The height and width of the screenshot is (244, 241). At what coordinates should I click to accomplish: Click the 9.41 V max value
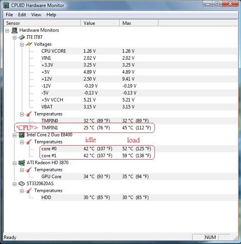point(128,79)
